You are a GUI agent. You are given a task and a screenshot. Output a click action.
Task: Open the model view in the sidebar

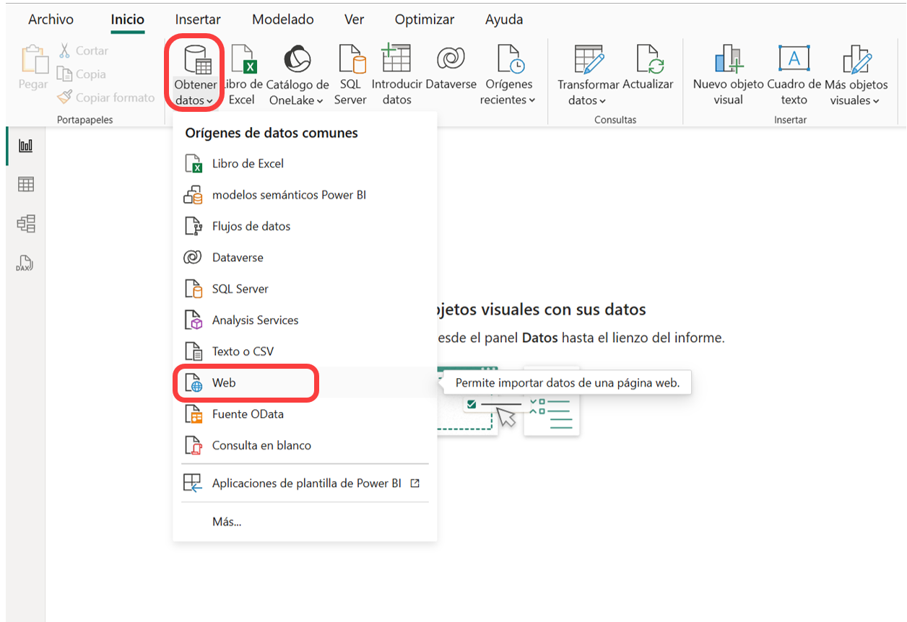pos(25,224)
